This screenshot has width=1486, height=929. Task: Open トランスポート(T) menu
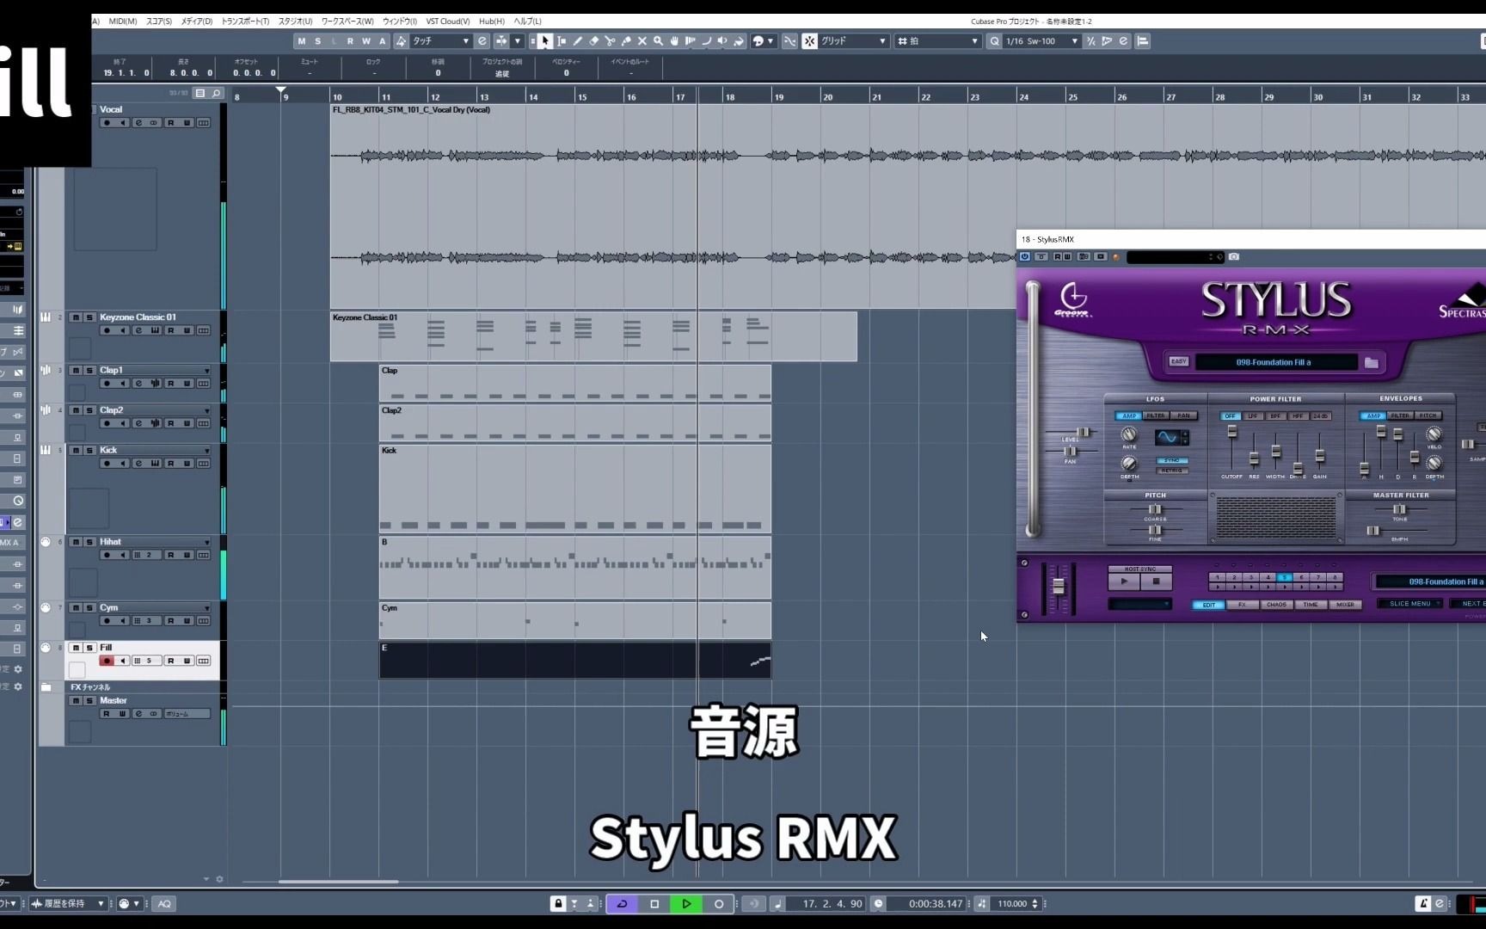coord(245,21)
